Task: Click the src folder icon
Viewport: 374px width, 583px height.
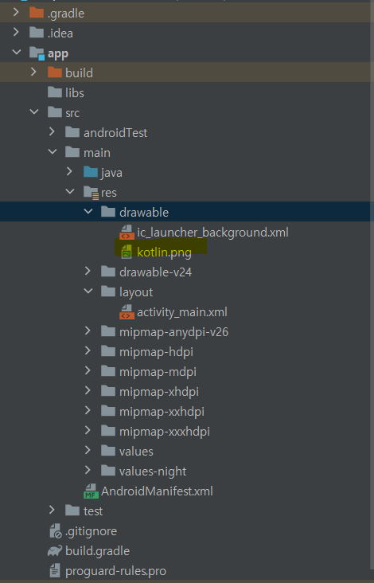Action: click(x=55, y=112)
